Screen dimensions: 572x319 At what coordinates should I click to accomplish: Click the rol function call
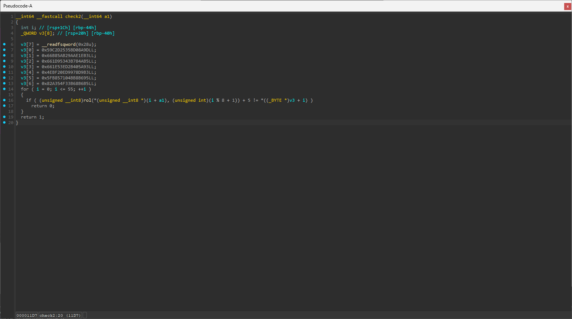[x=87, y=100]
